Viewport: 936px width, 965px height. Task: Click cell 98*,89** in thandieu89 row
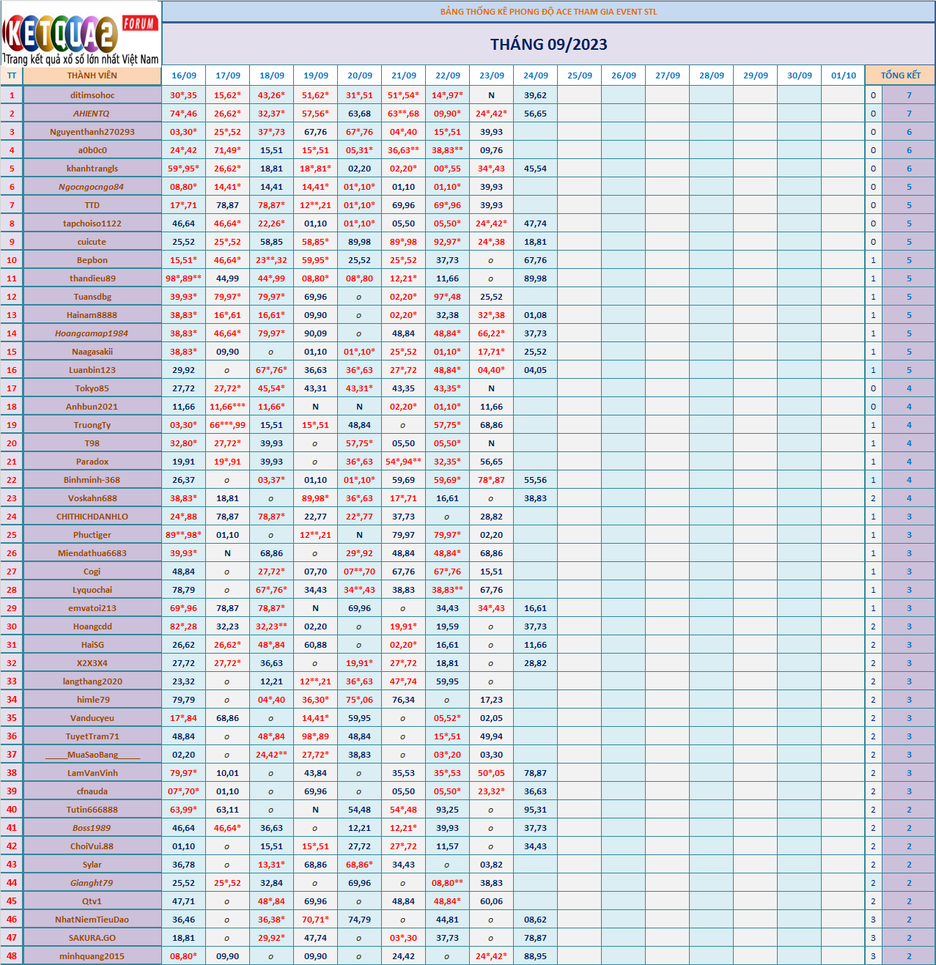[184, 278]
